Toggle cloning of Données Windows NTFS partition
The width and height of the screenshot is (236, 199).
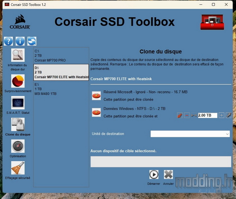[96, 112]
